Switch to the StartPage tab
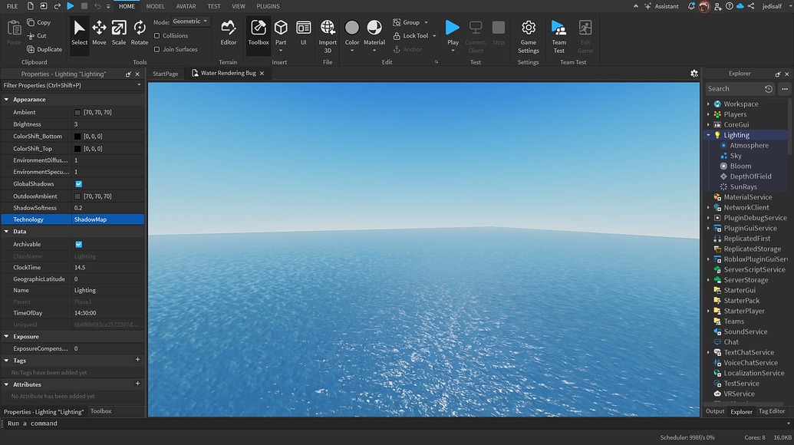Screen dimensions: 794x445 tap(165, 74)
